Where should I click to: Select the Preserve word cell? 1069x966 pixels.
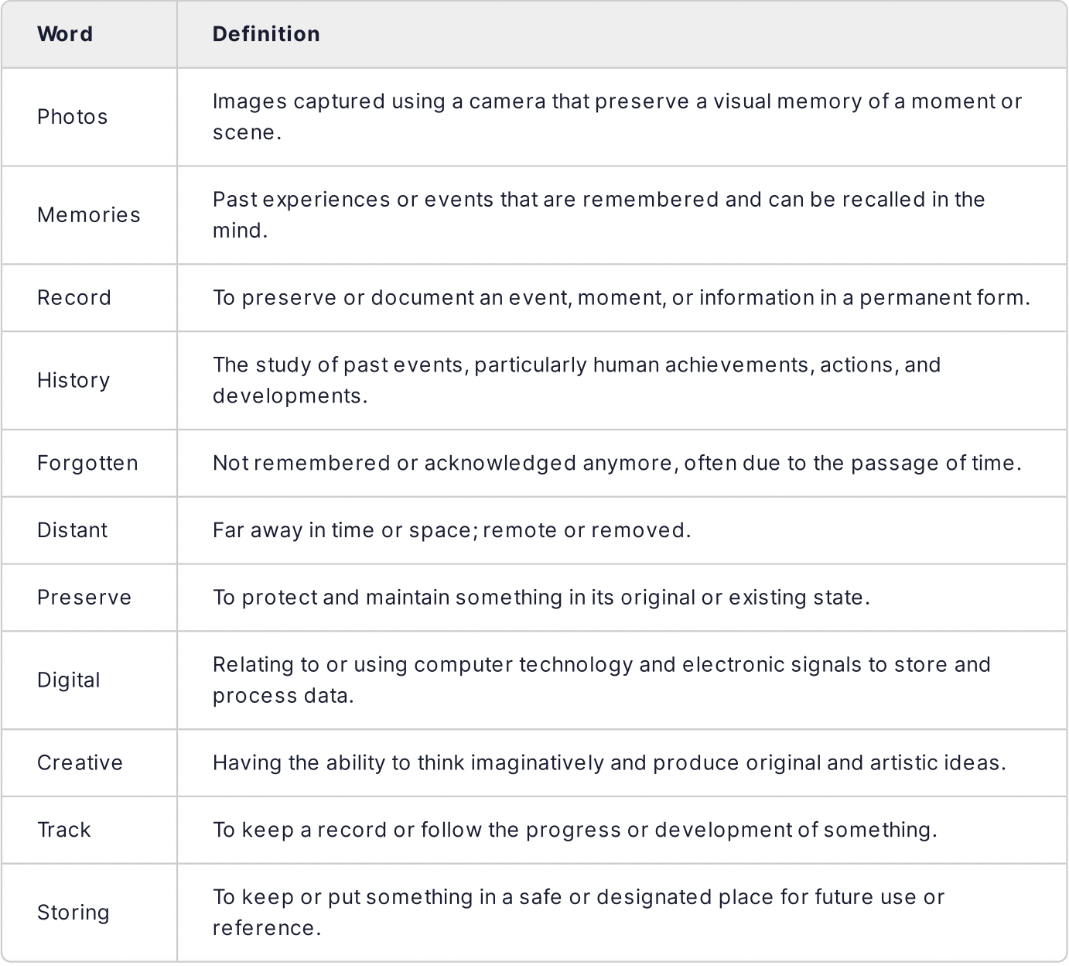point(84,598)
